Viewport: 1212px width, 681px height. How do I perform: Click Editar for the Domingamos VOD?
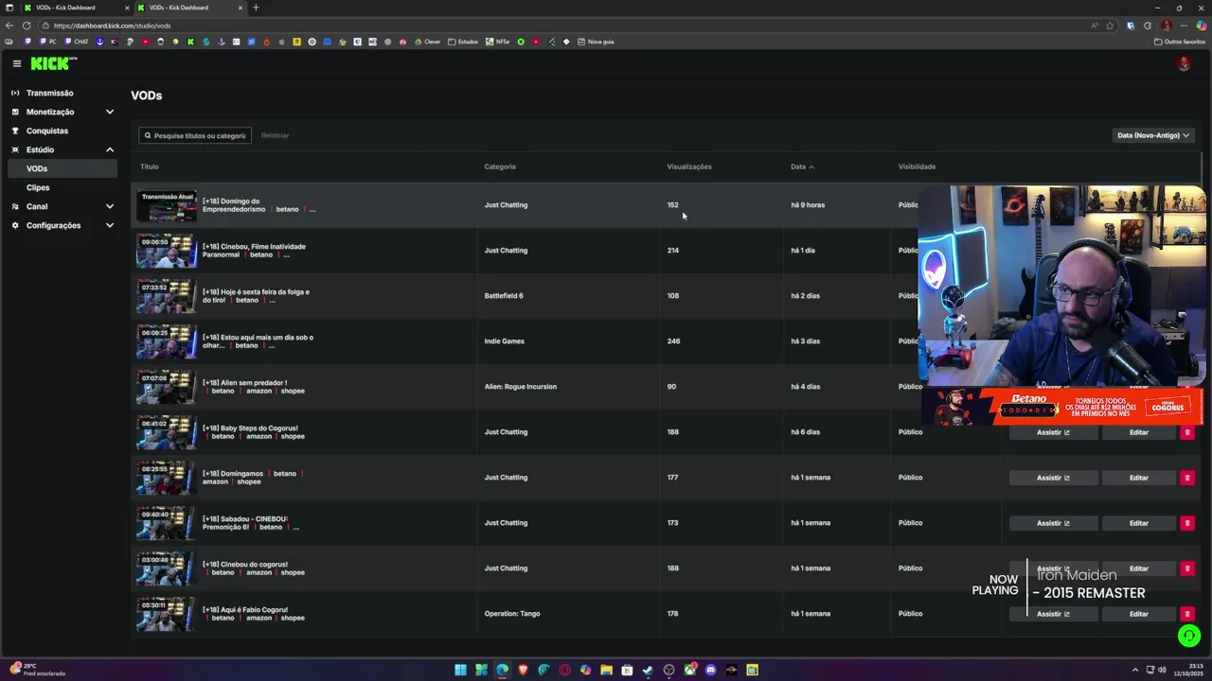(x=1138, y=478)
